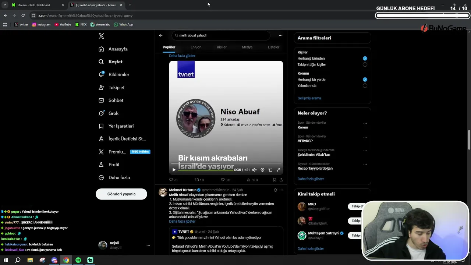The image size is (471, 265).
Task: Select Yakınlarında location radio option
Action: point(365,85)
